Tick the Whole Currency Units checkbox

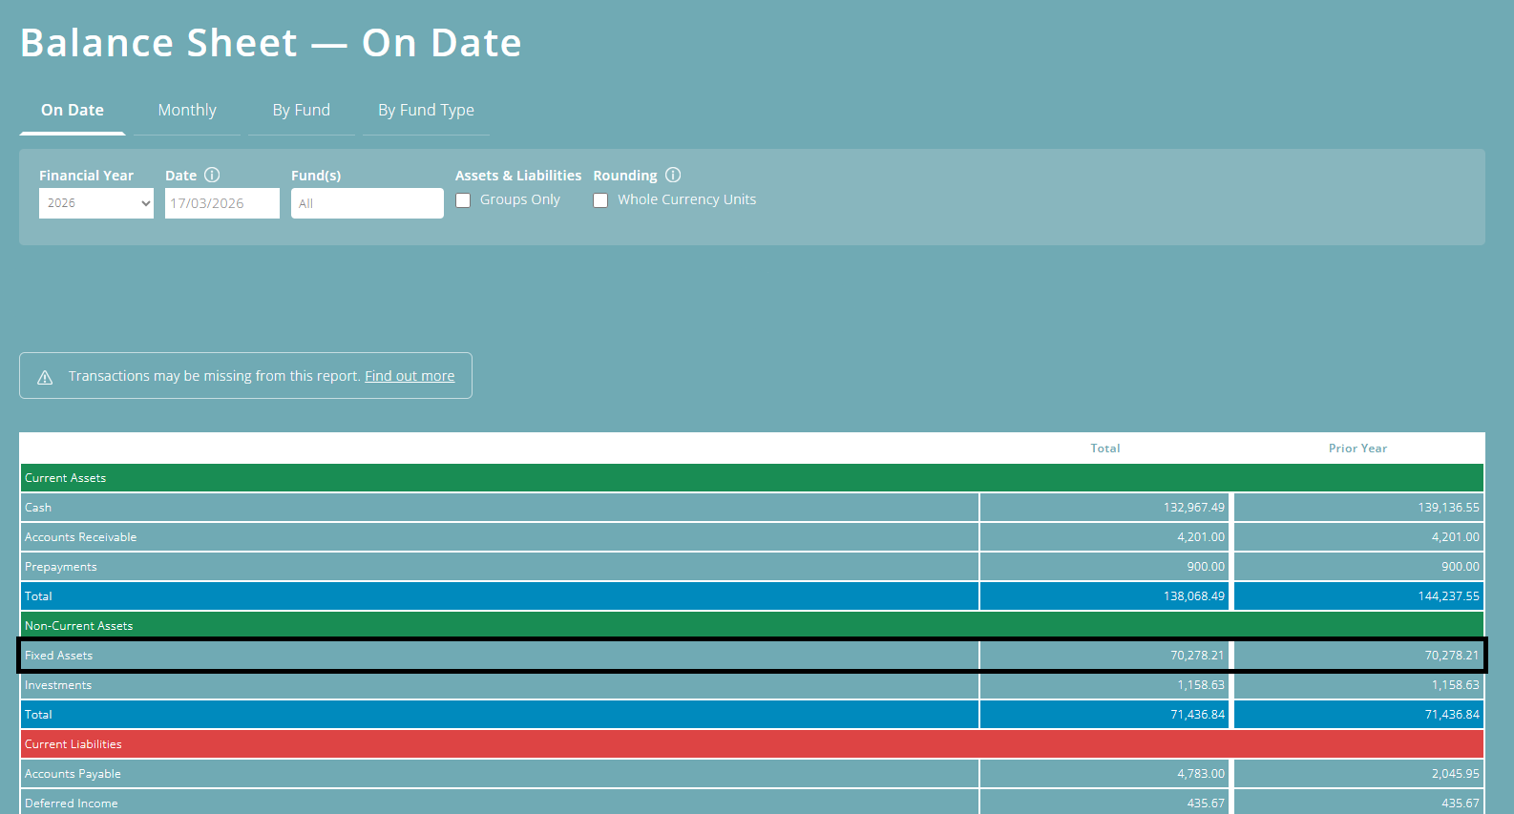[x=600, y=200]
